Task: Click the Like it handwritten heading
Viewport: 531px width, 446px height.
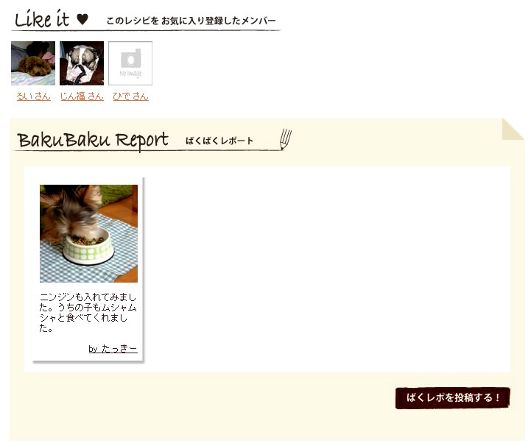Action: pos(42,19)
